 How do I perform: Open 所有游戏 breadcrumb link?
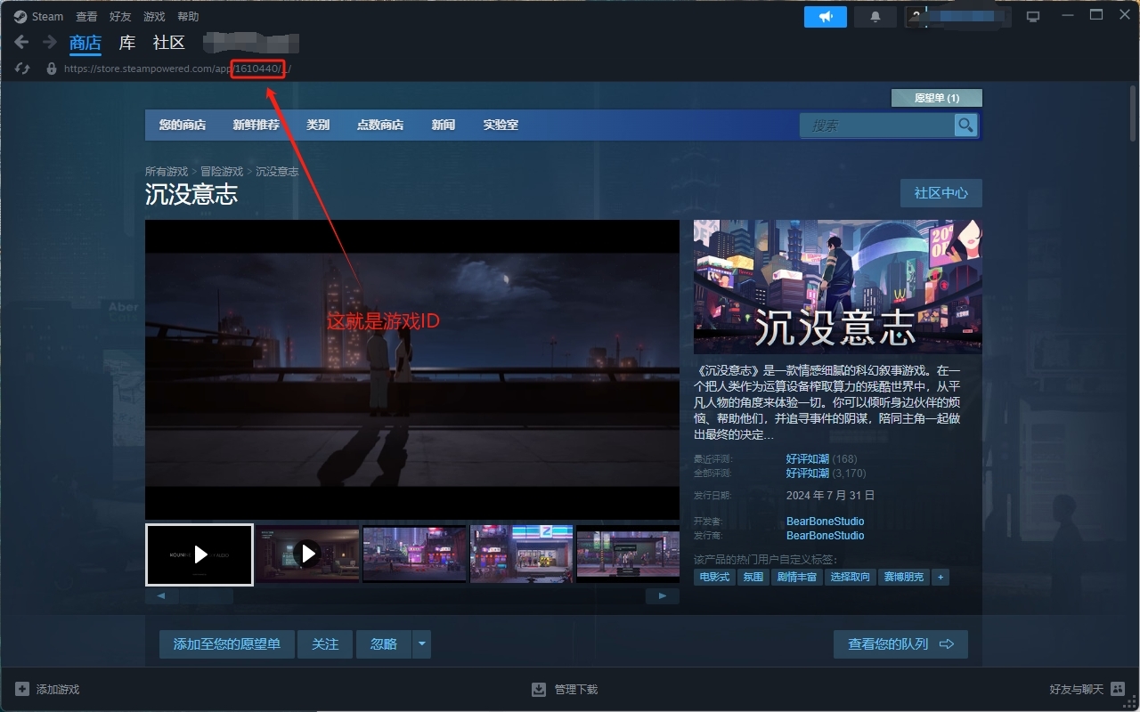[167, 171]
